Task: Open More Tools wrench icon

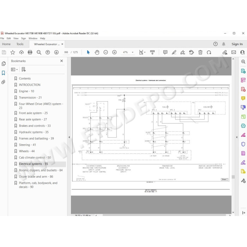Action: click(x=243, y=181)
